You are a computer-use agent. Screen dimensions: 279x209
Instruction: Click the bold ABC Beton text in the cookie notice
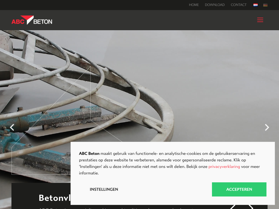(x=89, y=153)
